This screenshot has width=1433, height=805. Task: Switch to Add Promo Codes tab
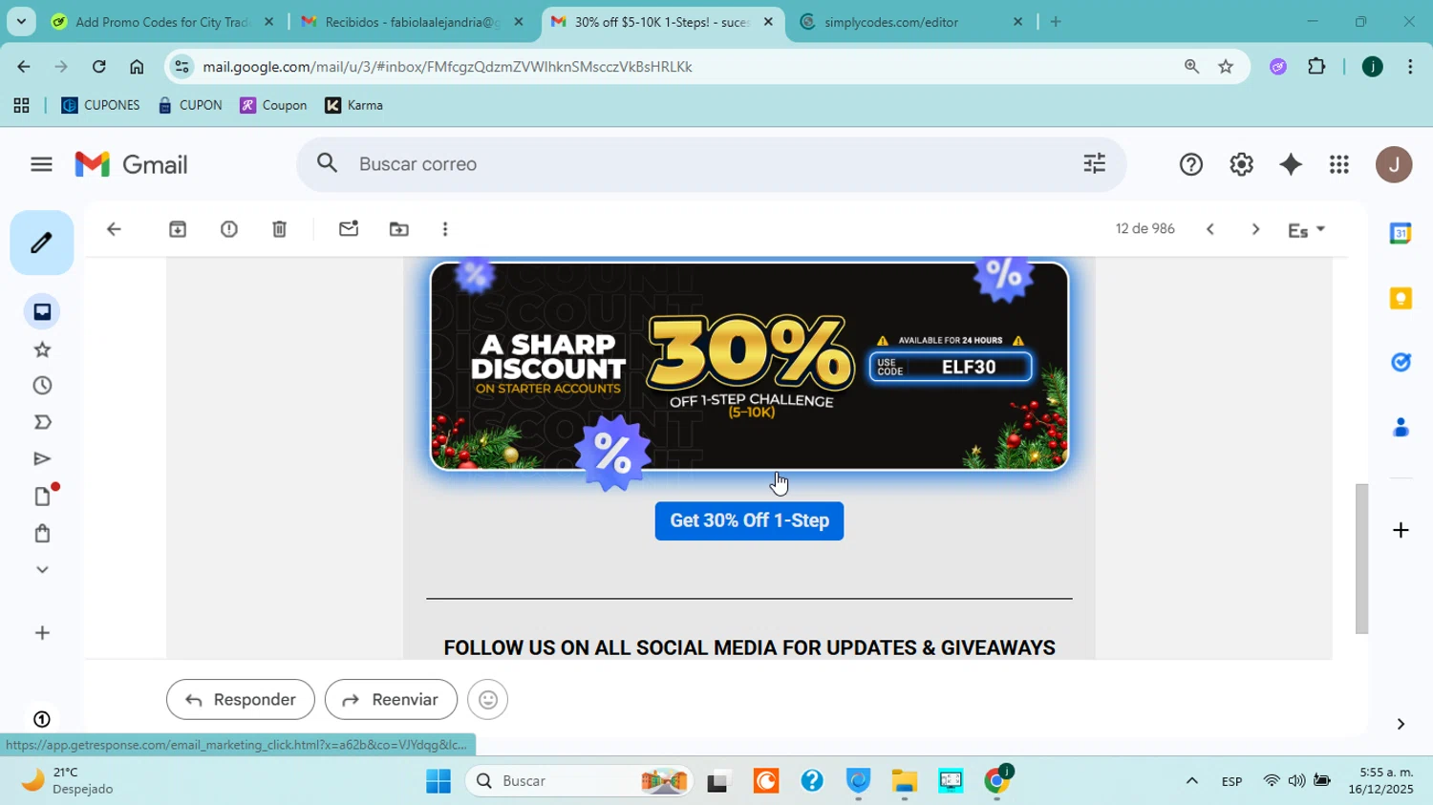(162, 22)
